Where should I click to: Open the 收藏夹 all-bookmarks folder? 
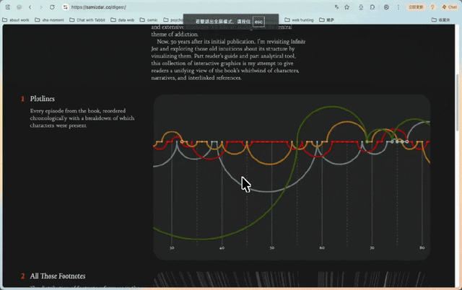click(441, 19)
